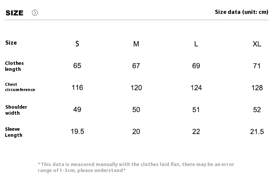
Task: Click the 120 chest circumference value
Action: coord(136,88)
